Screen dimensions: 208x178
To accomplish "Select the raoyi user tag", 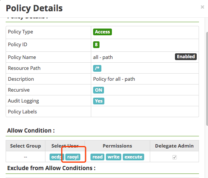I will (x=73, y=157).
